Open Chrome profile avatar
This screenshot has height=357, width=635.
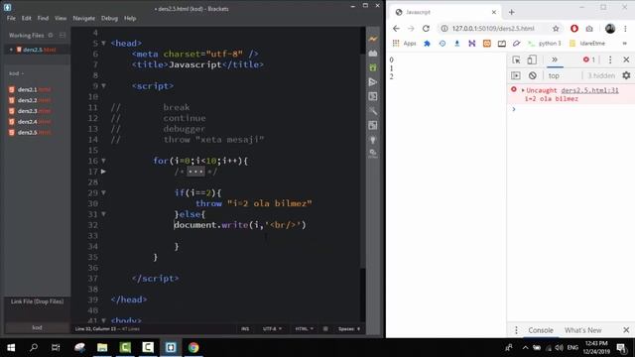[x=610, y=29]
